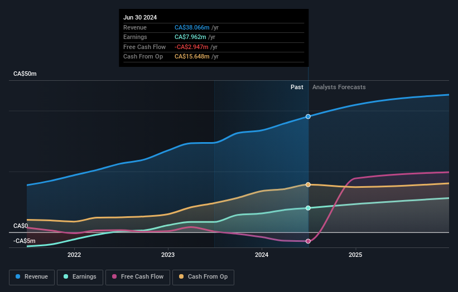The image size is (458, 292).
Task: Select the Revenue data point on the chart
Action: pos(308,116)
